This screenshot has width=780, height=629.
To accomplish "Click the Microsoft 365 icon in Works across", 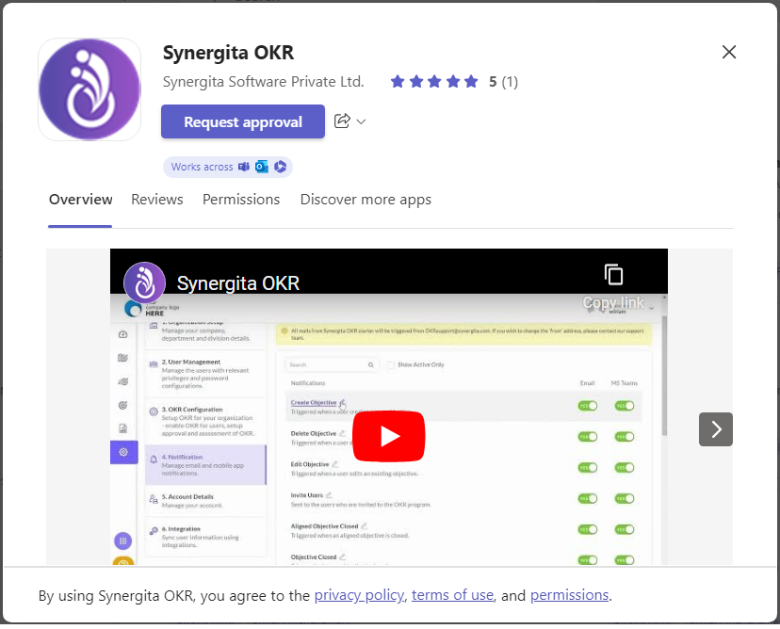I will (280, 167).
